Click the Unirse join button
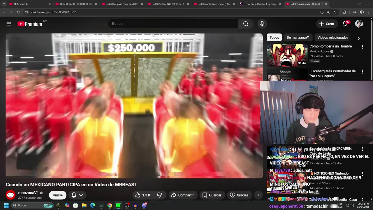The image size is (373, 210). click(x=58, y=195)
